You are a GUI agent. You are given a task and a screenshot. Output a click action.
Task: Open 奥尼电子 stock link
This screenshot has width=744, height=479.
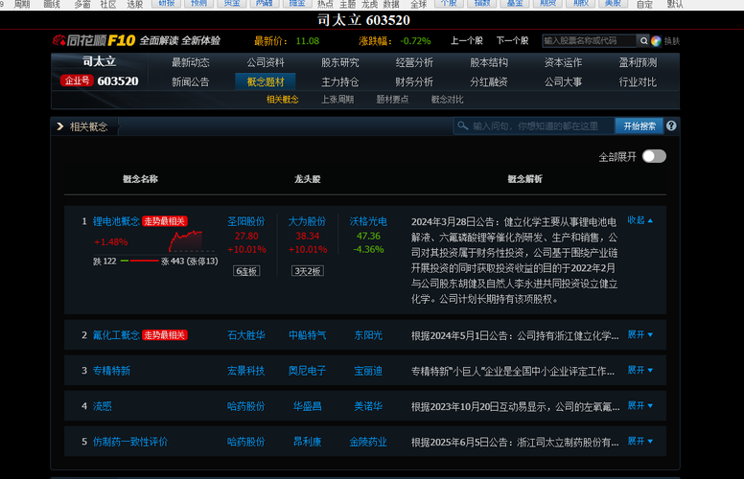308,371
